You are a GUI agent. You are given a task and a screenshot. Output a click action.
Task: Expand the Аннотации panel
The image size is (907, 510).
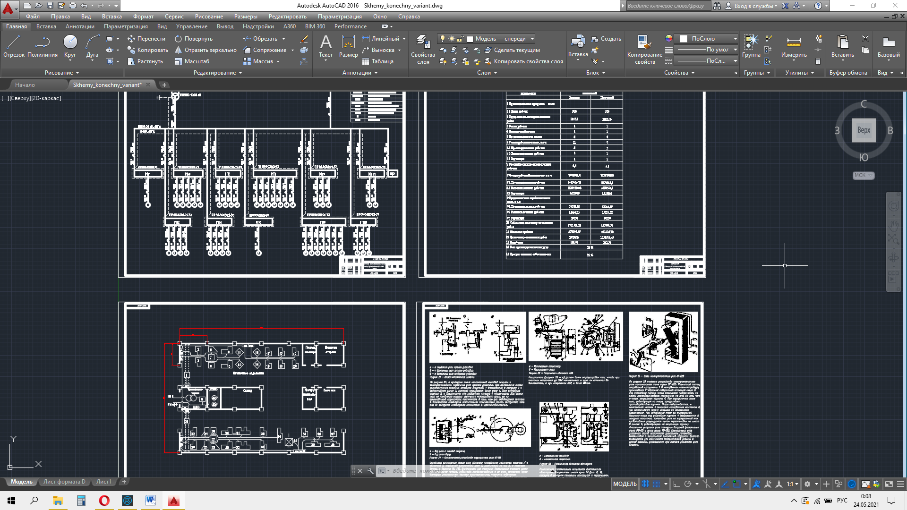[x=360, y=73]
